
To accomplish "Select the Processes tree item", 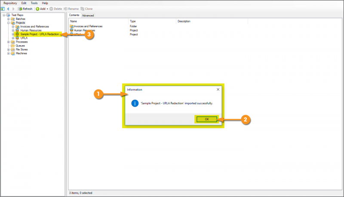I will [22, 42].
